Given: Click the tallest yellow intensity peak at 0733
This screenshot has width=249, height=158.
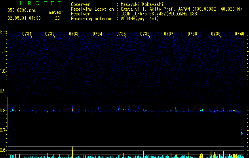Looking at the screenshot, I should (x=72, y=152).
